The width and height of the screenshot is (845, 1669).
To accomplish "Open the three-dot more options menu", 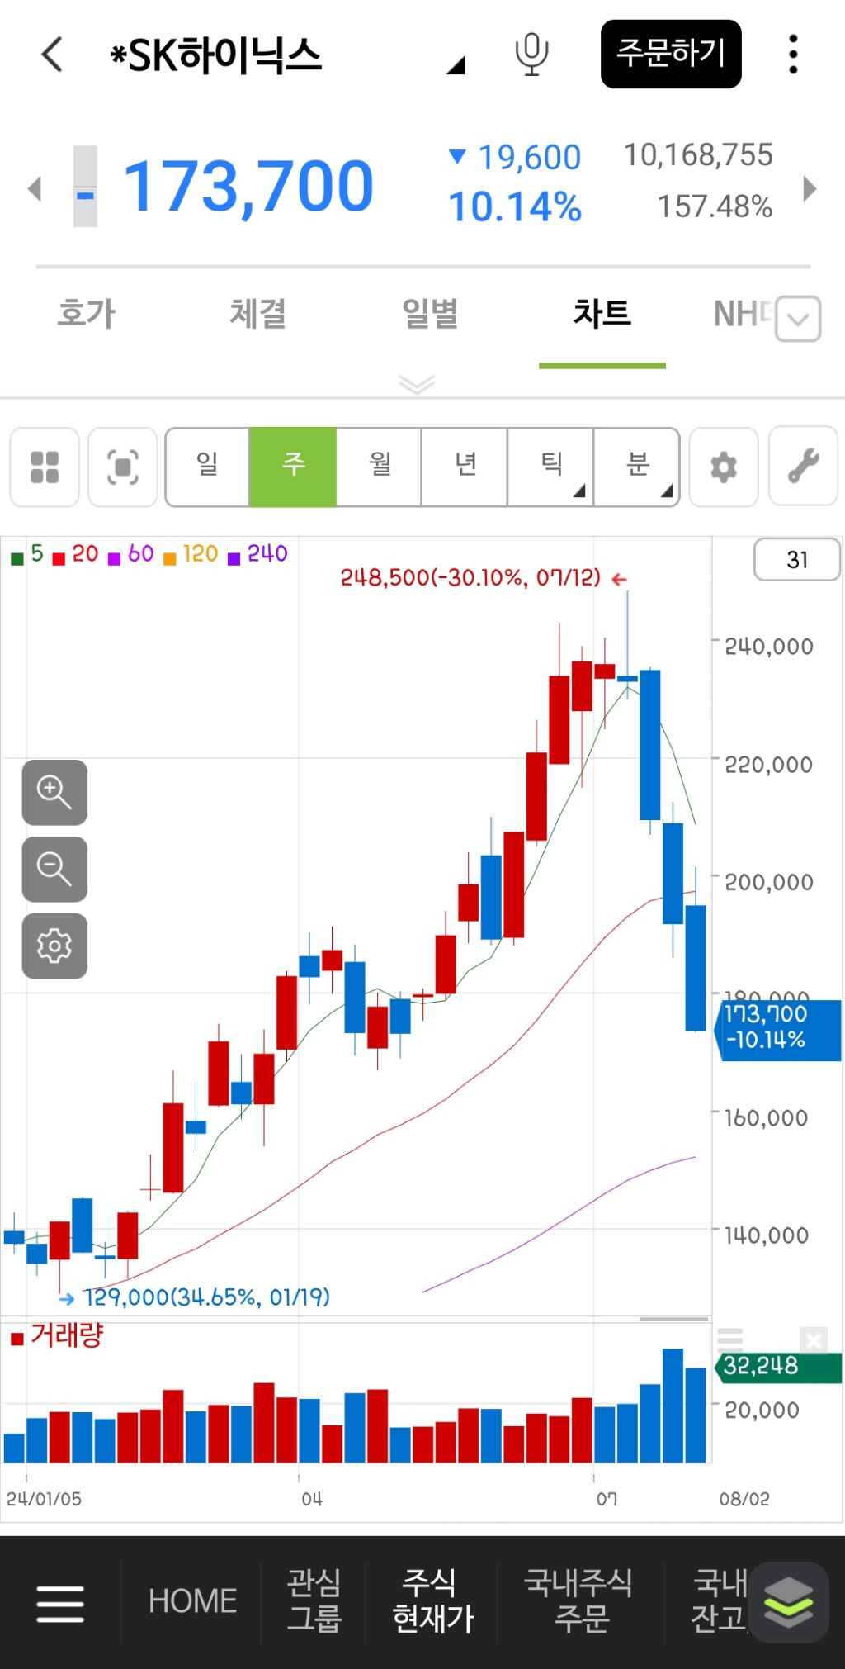I will tap(793, 55).
